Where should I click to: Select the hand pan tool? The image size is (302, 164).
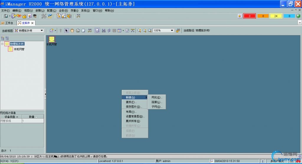coord(72,30)
